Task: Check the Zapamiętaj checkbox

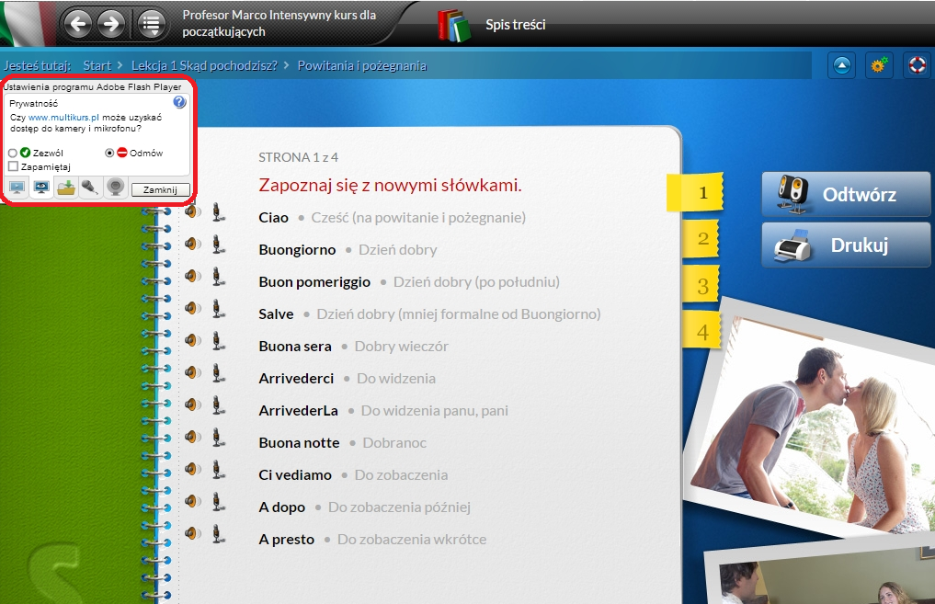Action: (13, 166)
